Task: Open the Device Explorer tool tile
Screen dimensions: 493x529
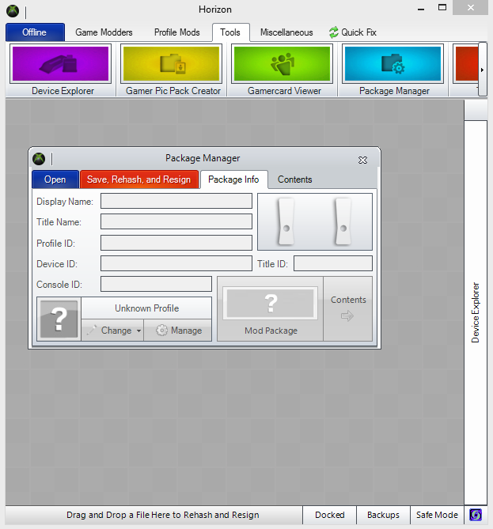Action: (x=61, y=70)
